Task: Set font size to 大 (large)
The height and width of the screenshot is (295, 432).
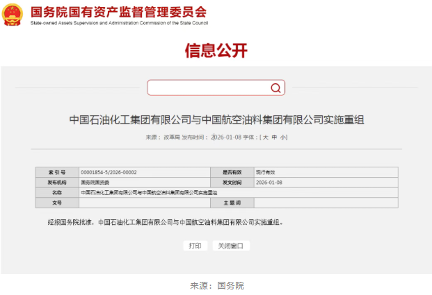Action: [265, 137]
